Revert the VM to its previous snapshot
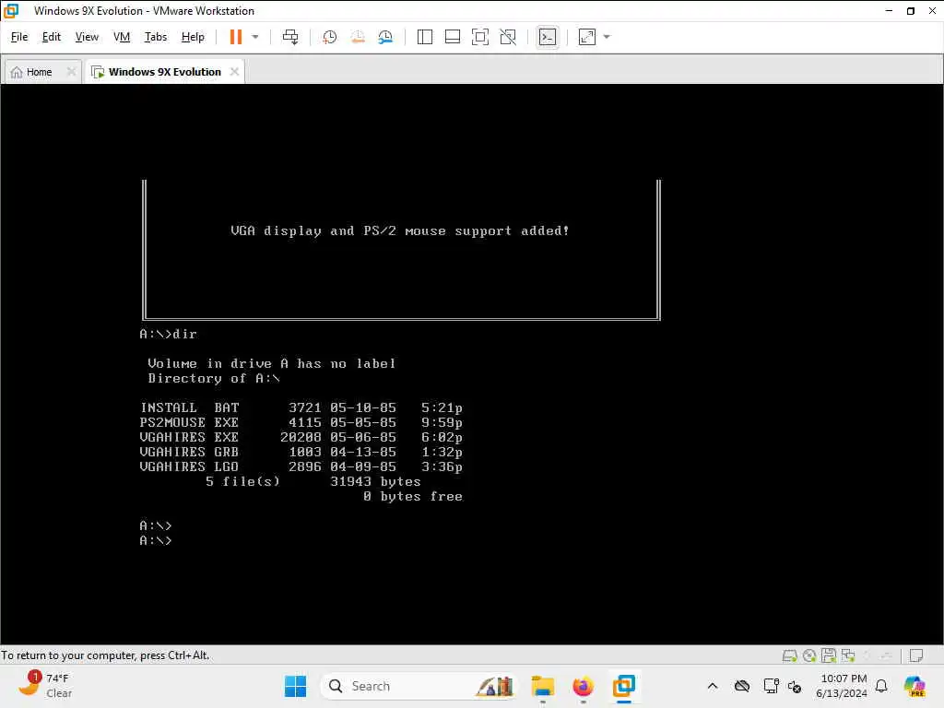Image resolution: width=944 pixels, height=708 pixels. pos(358,37)
